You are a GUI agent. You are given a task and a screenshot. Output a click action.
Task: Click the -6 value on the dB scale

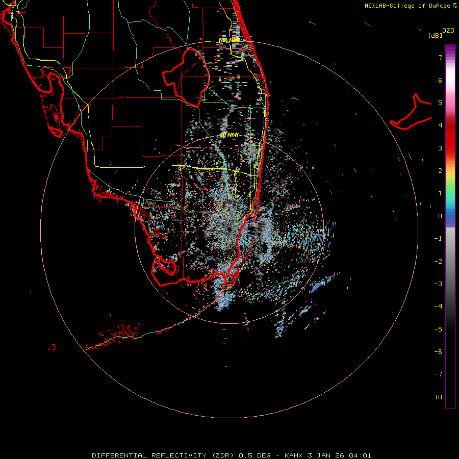click(438, 352)
